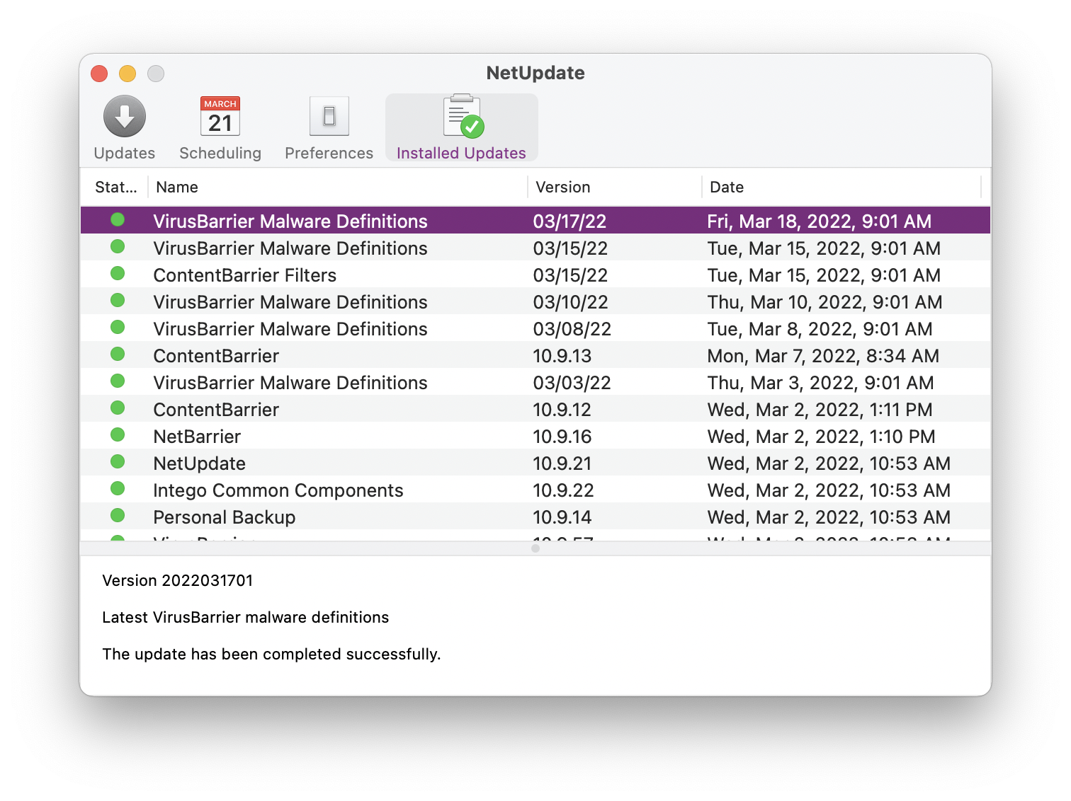Open the Scheduling calendar icon
This screenshot has width=1071, height=801.
pos(220,117)
